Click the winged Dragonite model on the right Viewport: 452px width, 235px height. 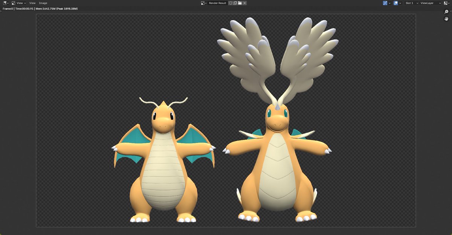pos(278,120)
